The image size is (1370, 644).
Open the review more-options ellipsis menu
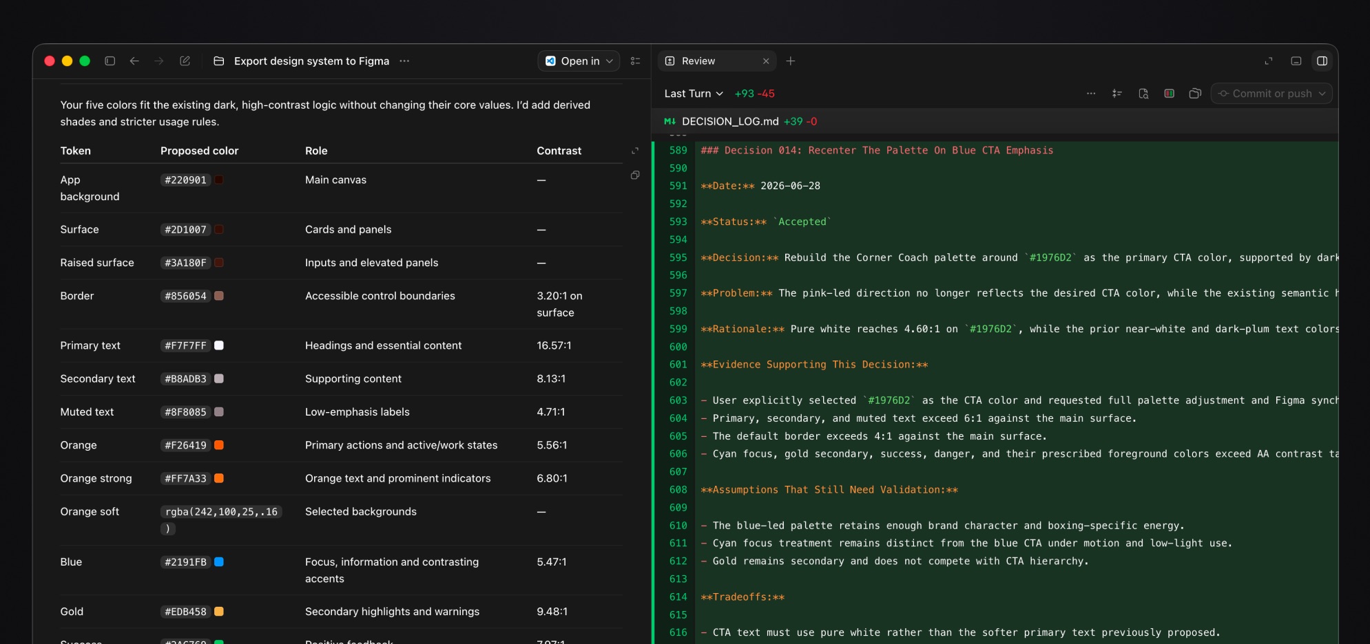click(1091, 93)
